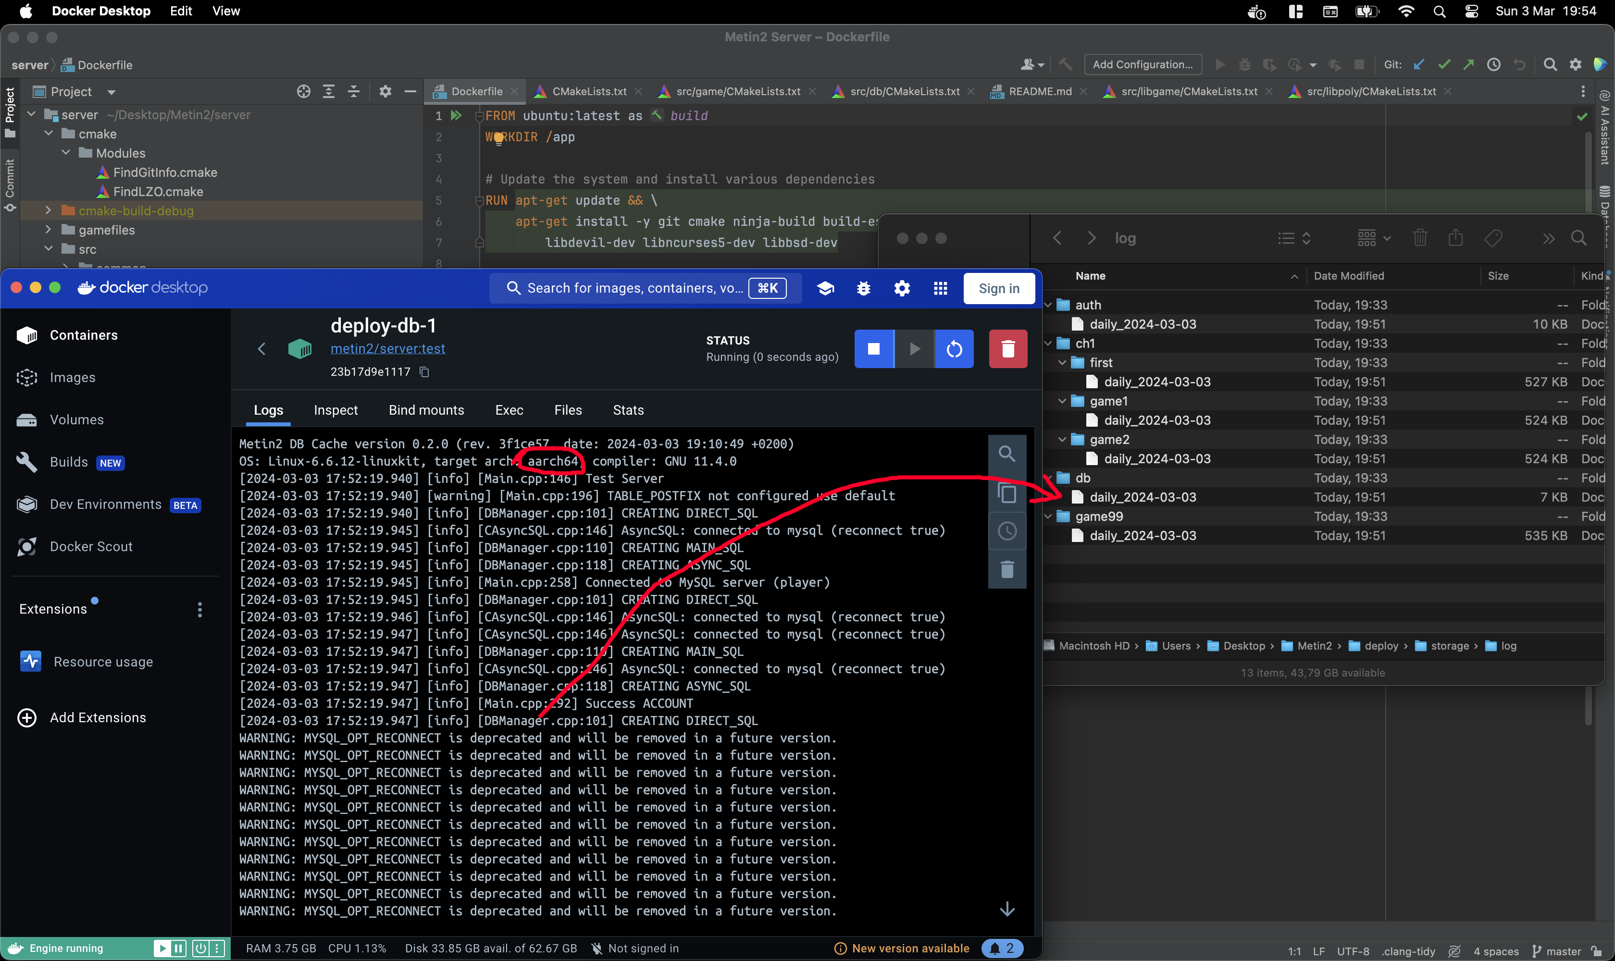1615x961 pixels.
Task: Focus Docker search field
Action: click(645, 288)
